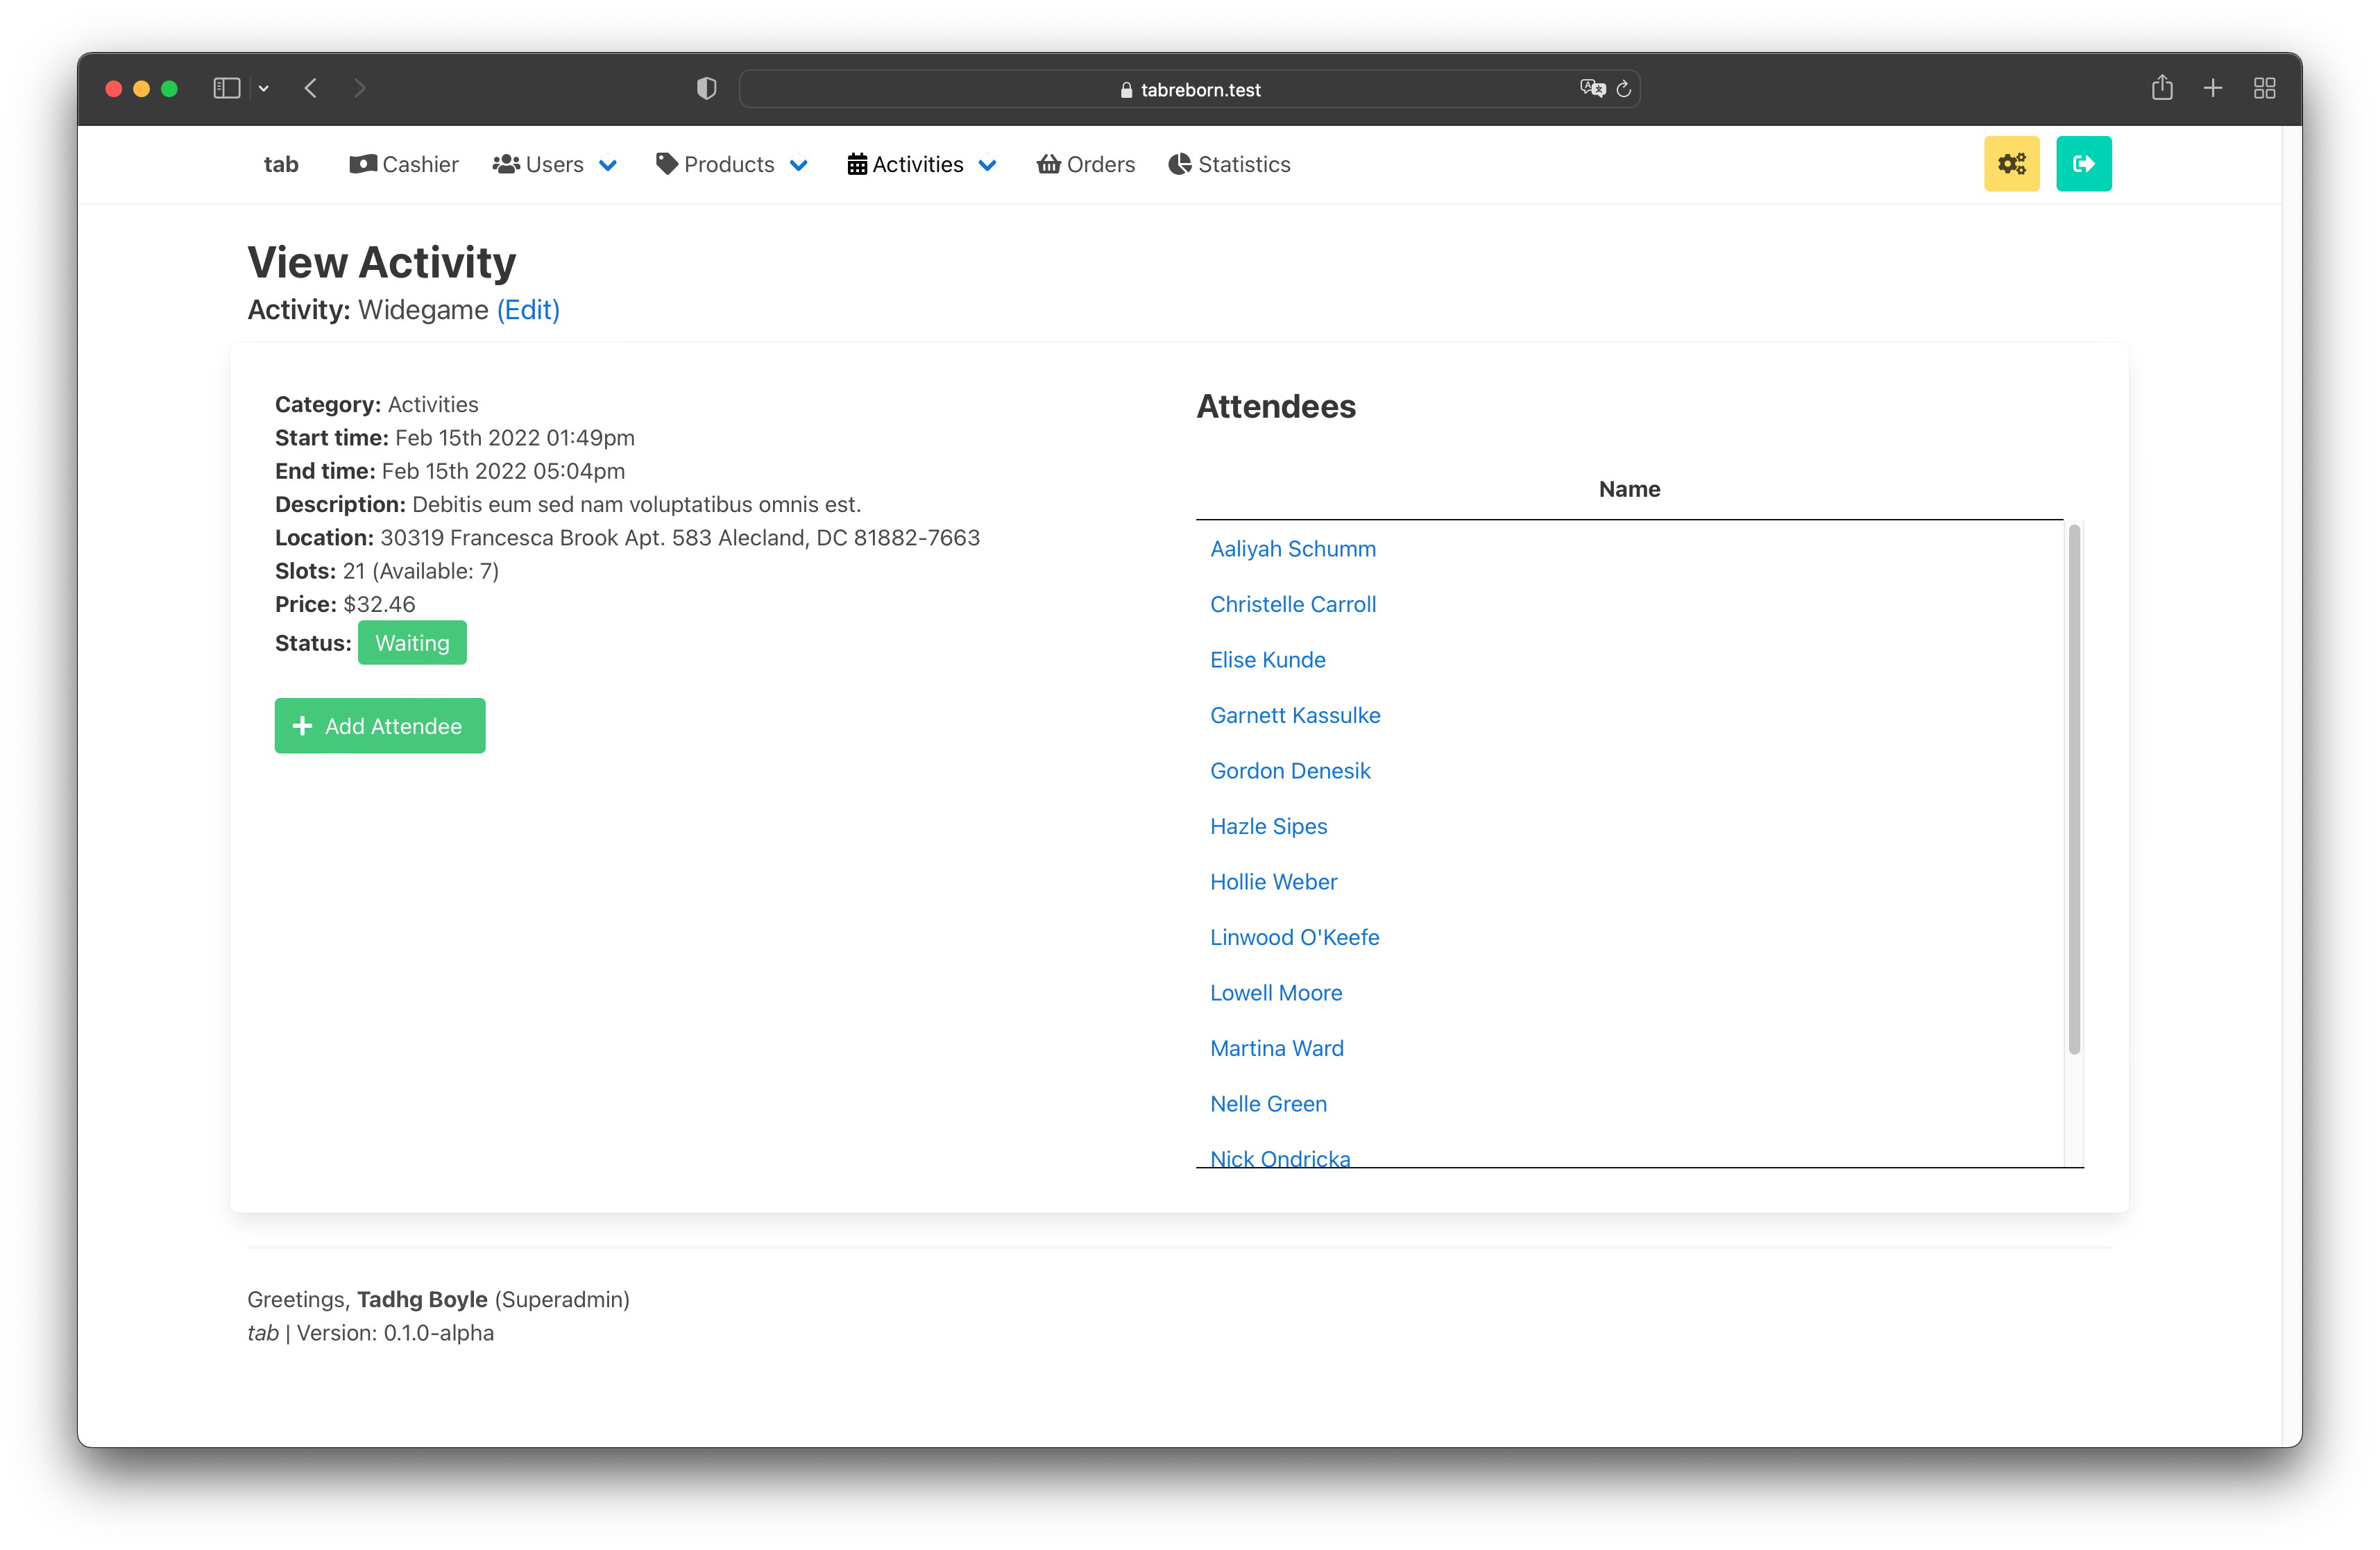Viewport: 2380px width, 1550px height.
Task: Expand the Activities dropdown chevron
Action: [987, 165]
